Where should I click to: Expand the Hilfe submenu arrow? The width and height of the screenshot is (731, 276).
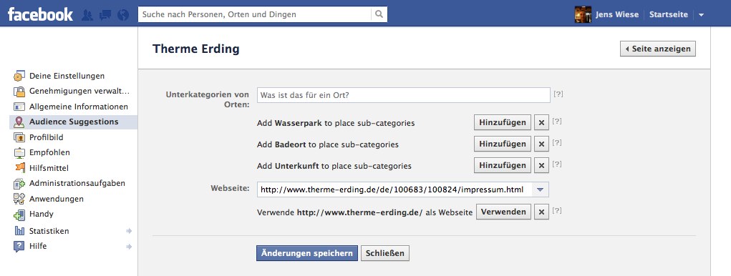[x=129, y=246]
